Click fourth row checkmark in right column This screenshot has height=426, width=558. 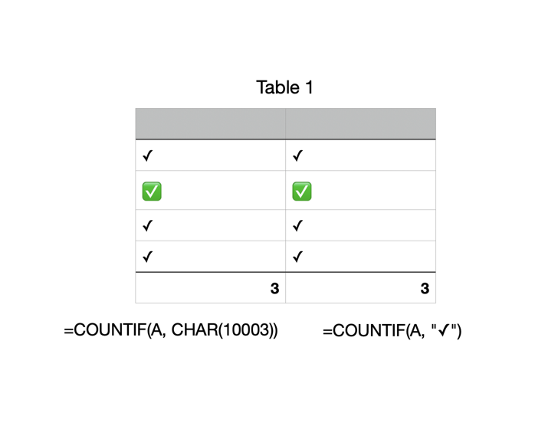(x=298, y=257)
